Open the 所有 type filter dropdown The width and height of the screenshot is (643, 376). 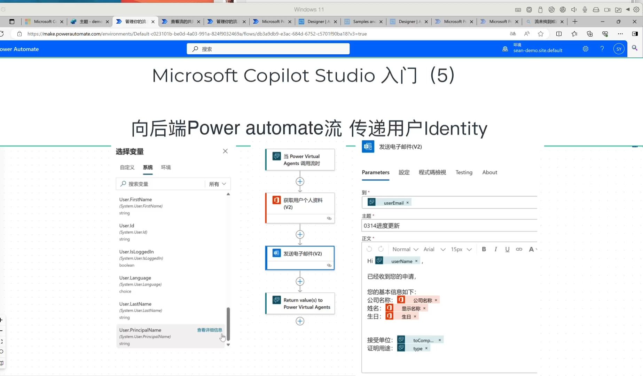(218, 184)
